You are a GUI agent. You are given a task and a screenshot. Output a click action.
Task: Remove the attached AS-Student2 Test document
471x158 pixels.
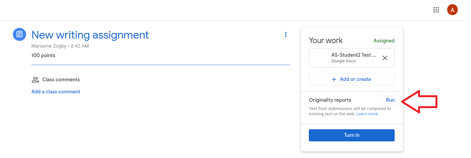point(385,58)
